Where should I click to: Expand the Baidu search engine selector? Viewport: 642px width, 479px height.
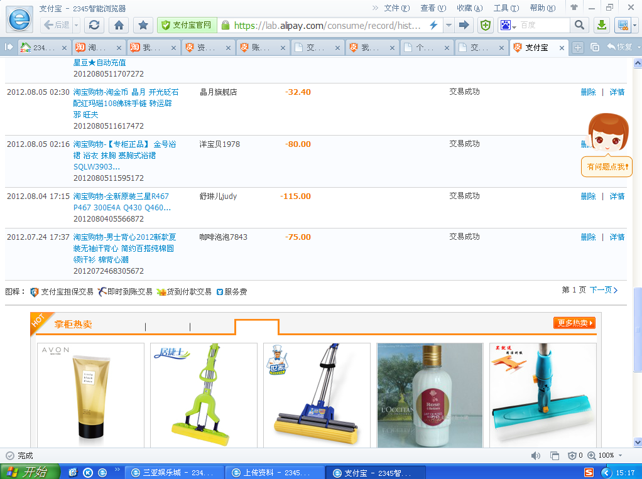(x=508, y=25)
